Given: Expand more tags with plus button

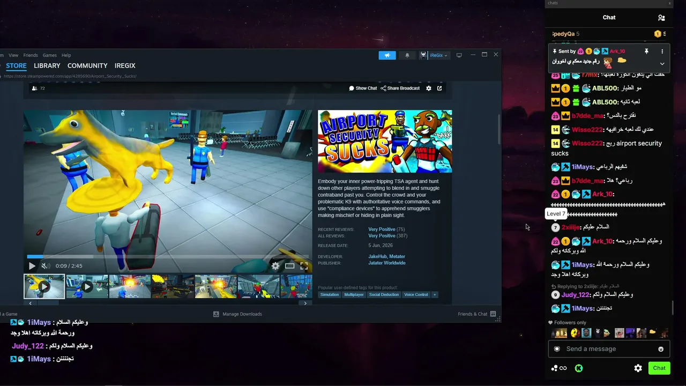Looking at the screenshot, I should [435, 295].
